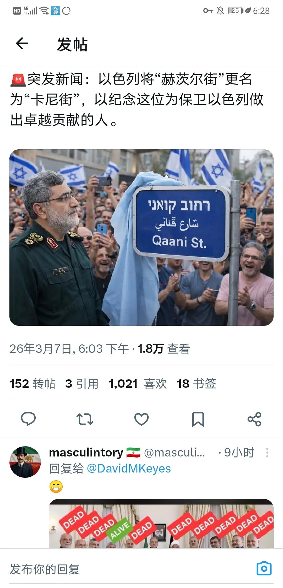Tap the back arrow icon
Viewport: 283px width, 588px height.
click(x=22, y=44)
